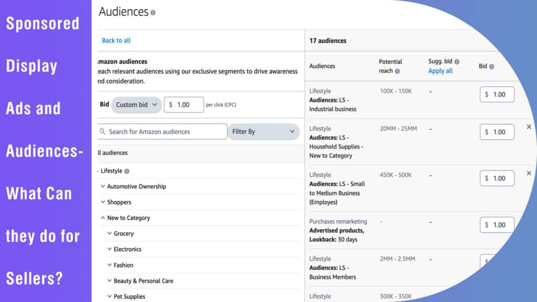This screenshot has width=537, height=302.
Task: Remove the Household Supplies audience with X
Action: (x=529, y=127)
